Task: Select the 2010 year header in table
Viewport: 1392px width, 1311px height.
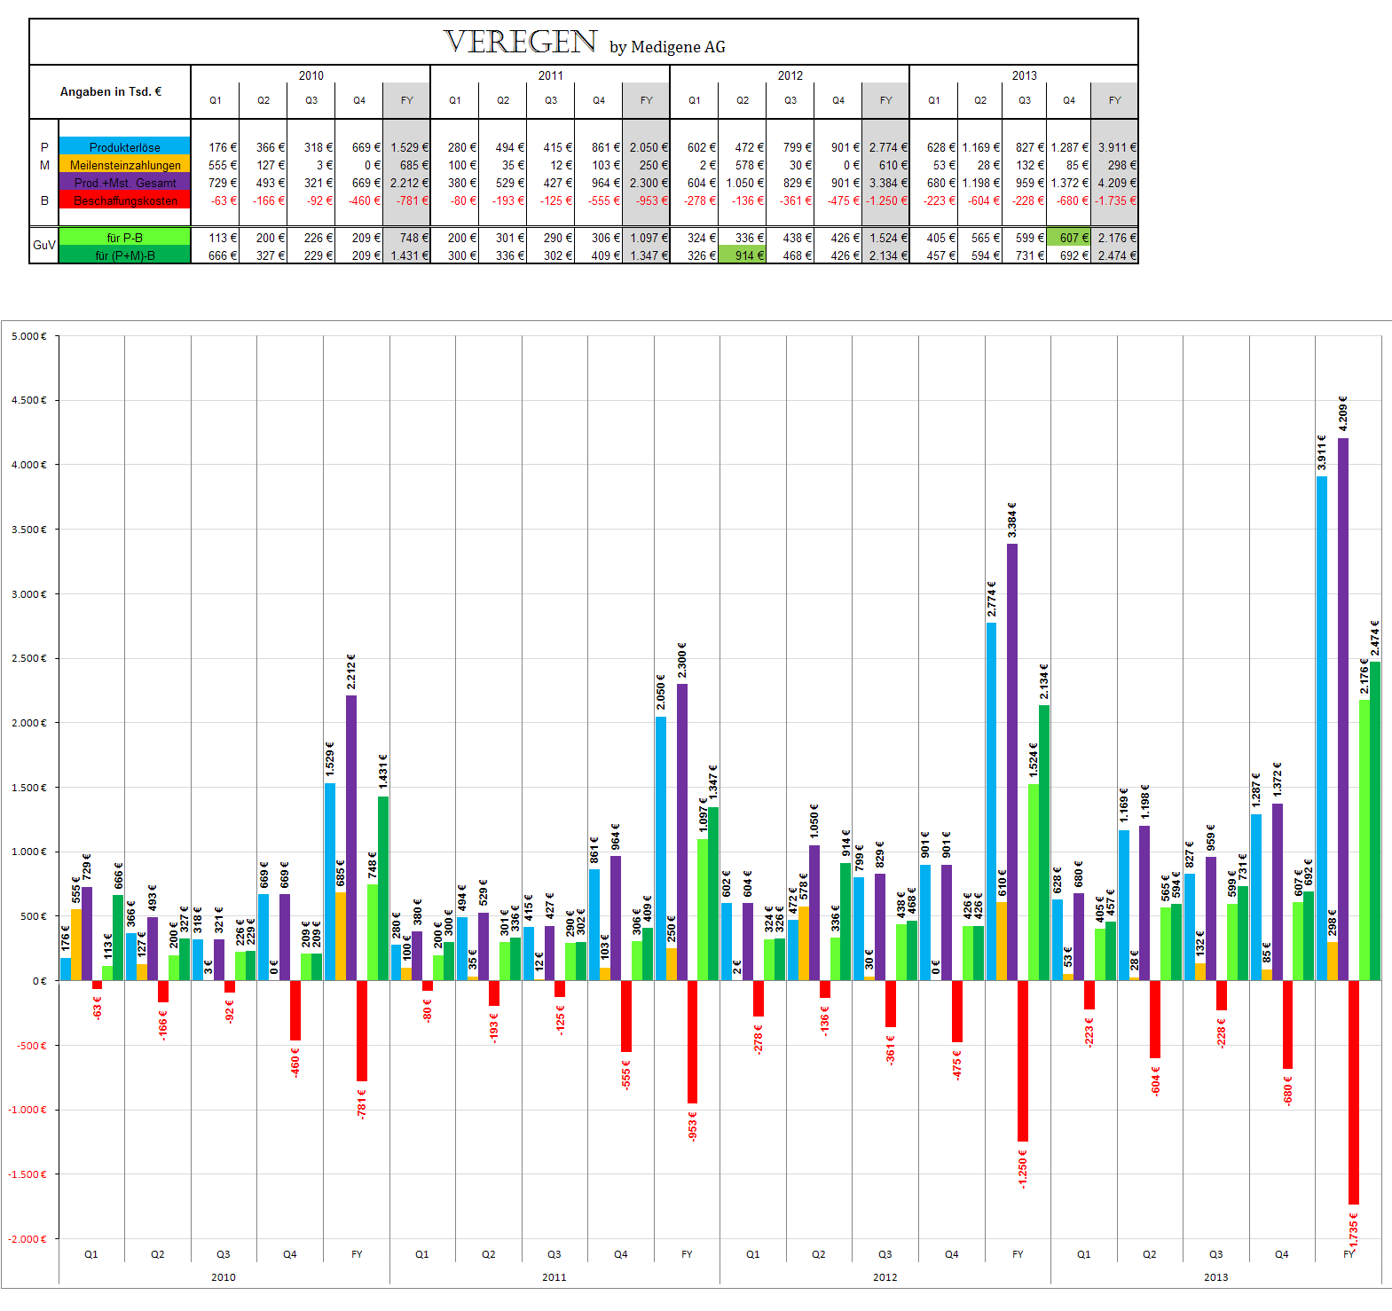Action: click(311, 75)
